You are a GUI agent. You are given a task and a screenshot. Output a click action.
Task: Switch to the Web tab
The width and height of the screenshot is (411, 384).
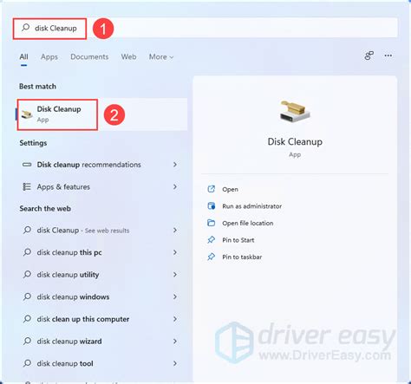128,56
